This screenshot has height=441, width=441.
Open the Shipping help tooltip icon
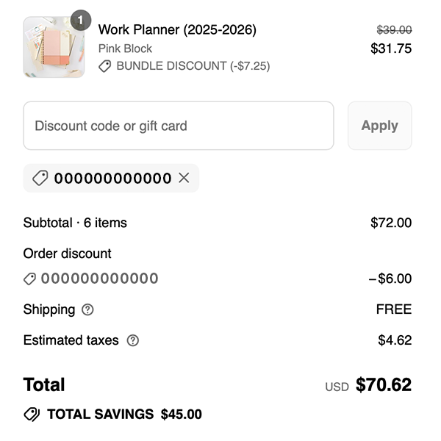[88, 309]
